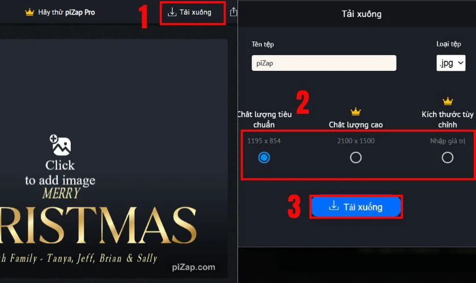Click the piZap file name field
Screen dimensions: 476x283
pos(324,63)
